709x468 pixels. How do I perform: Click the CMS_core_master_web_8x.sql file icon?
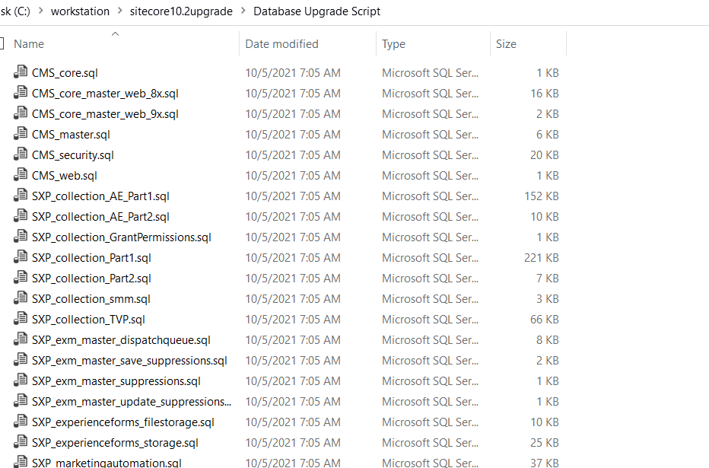[x=21, y=93]
